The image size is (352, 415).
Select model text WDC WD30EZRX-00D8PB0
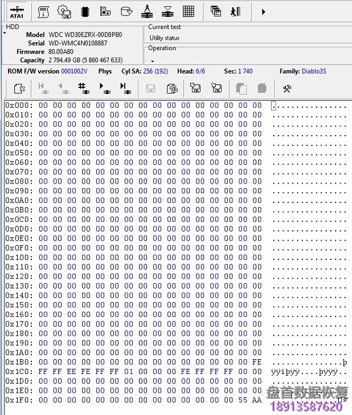pyautogui.click(x=85, y=35)
